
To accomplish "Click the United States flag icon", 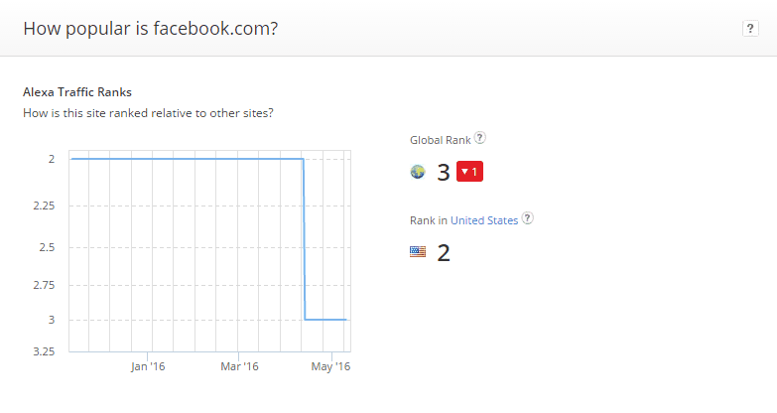I will [418, 252].
